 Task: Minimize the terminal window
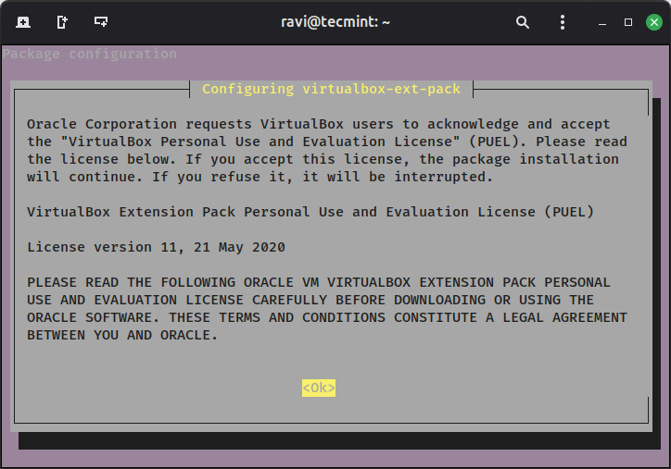point(603,22)
